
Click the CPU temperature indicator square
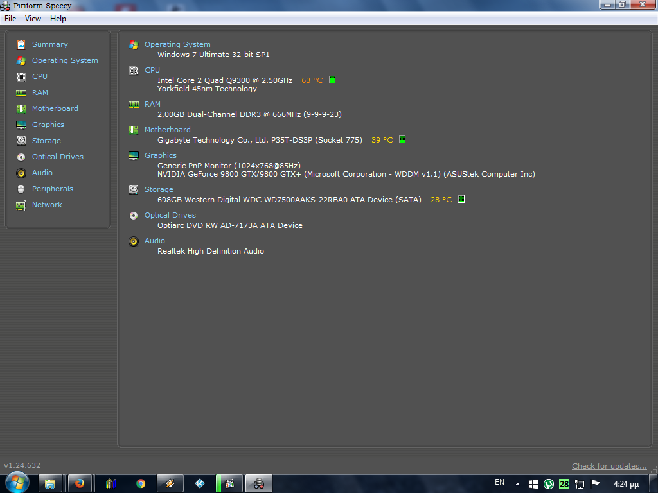point(332,80)
